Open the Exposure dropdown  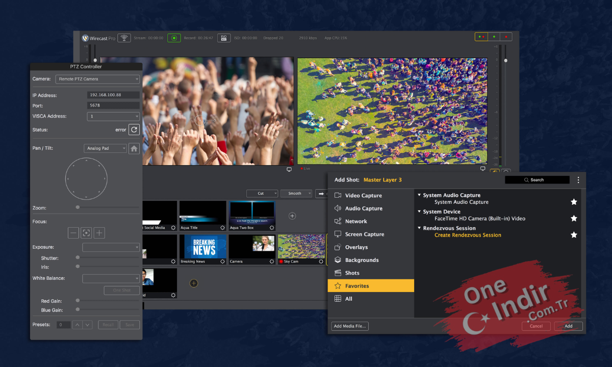click(x=111, y=247)
